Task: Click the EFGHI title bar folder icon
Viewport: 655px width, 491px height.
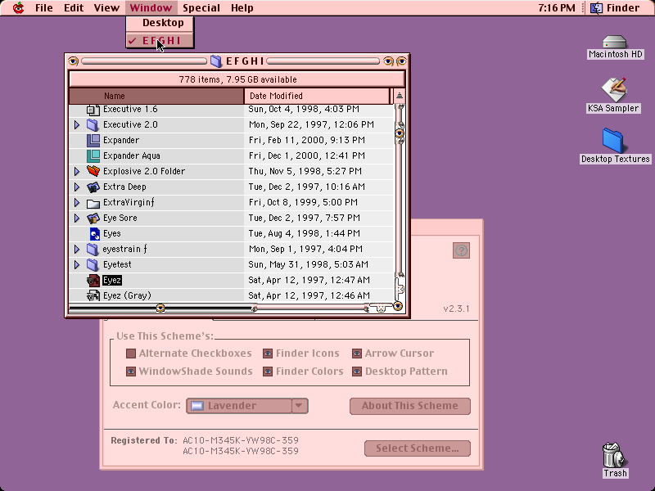Action: pyautogui.click(x=215, y=61)
